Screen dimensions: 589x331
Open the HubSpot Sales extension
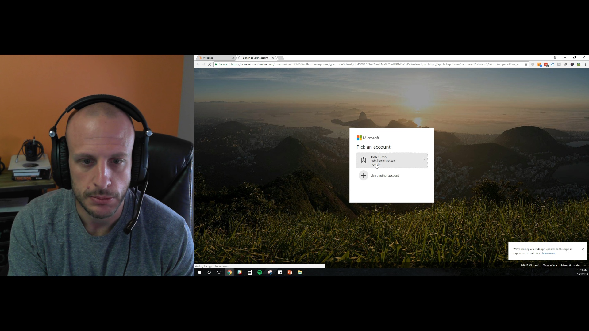[x=539, y=64]
